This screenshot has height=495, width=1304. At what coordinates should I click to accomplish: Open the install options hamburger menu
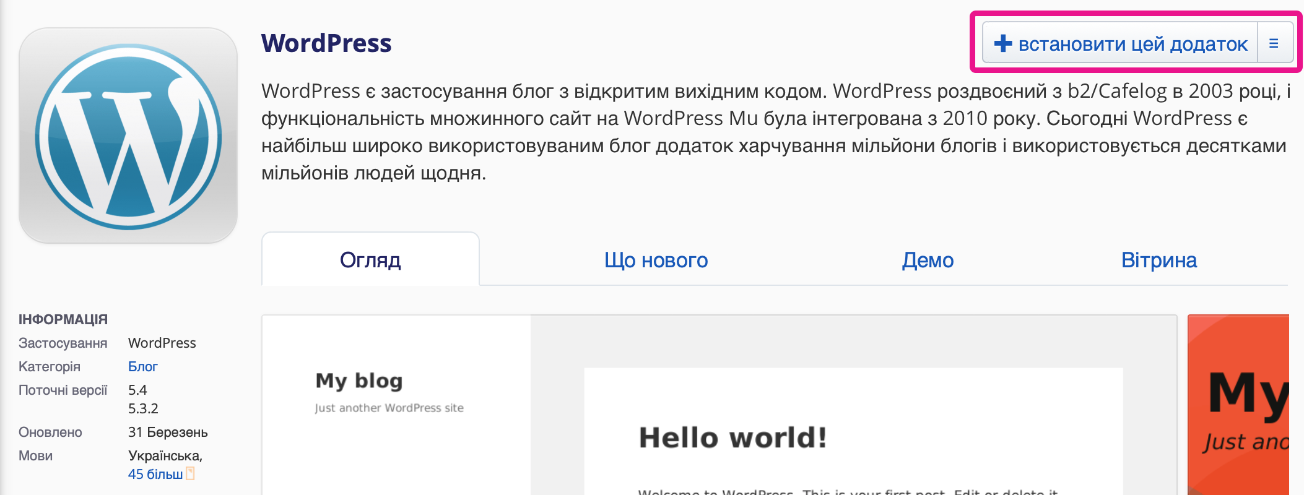click(1274, 43)
